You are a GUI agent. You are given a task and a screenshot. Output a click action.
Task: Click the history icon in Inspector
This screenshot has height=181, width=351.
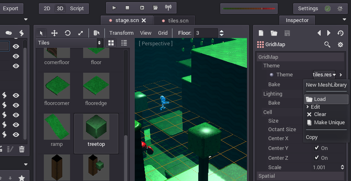coord(340,33)
